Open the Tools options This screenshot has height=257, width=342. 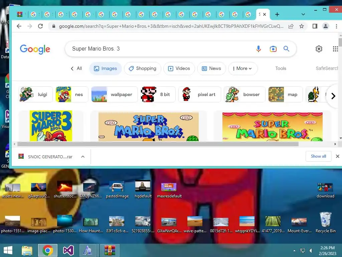click(281, 68)
